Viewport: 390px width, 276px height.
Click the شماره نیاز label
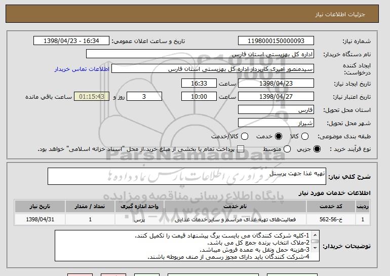coord(357,42)
